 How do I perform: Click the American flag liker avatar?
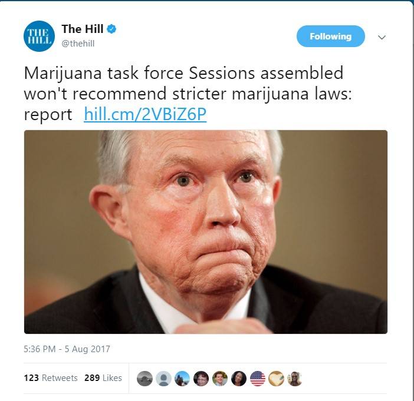tap(258, 379)
